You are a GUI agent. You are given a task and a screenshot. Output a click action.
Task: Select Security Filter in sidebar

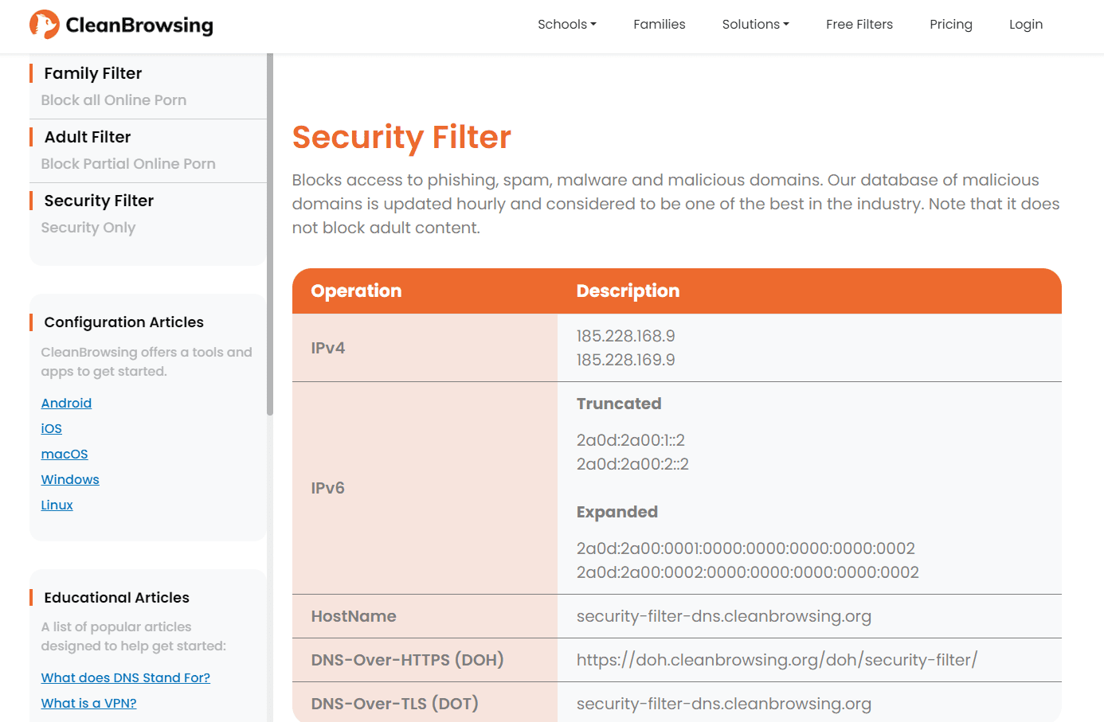[99, 201]
